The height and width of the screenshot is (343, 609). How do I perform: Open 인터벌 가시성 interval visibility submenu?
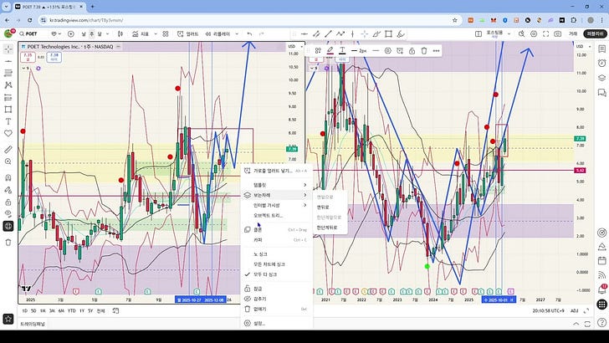click(276, 205)
